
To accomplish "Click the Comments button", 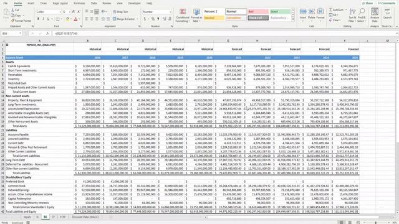I will [387, 3].
